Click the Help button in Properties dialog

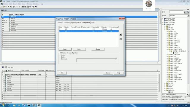119,73
